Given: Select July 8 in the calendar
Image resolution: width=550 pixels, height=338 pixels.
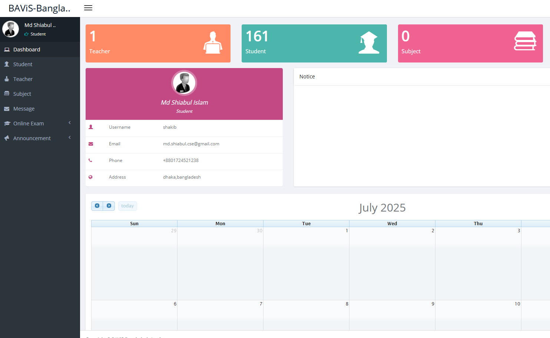Looking at the screenshot, I should pos(306,314).
